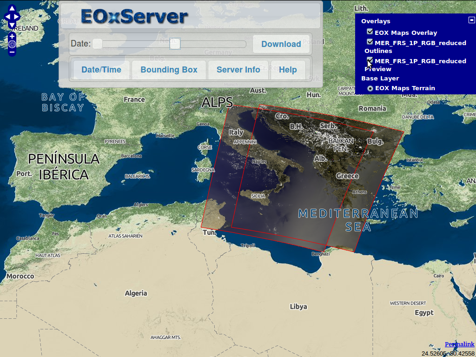Open the Help tab
The height and width of the screenshot is (357, 476).
(x=288, y=70)
